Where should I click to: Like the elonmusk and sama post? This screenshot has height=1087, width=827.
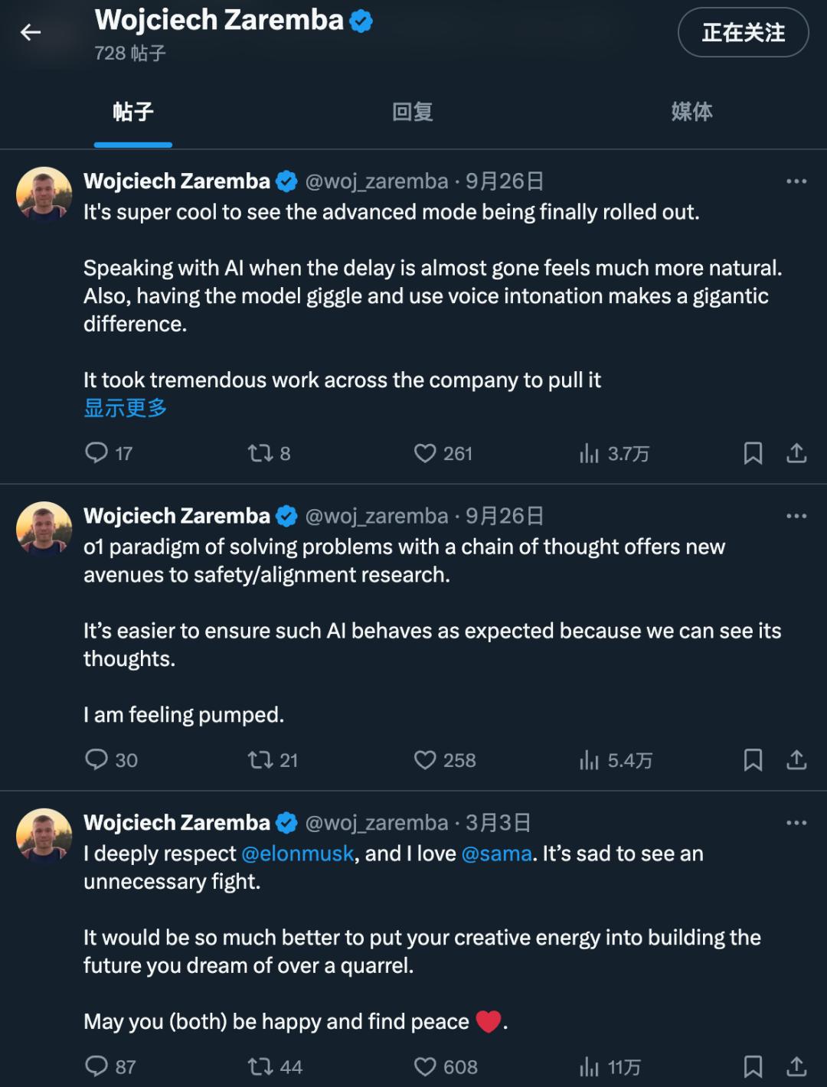(x=425, y=1066)
